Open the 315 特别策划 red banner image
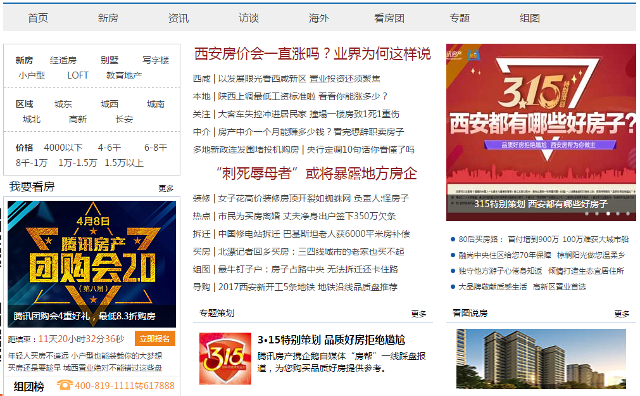The image size is (640, 396). click(x=541, y=132)
